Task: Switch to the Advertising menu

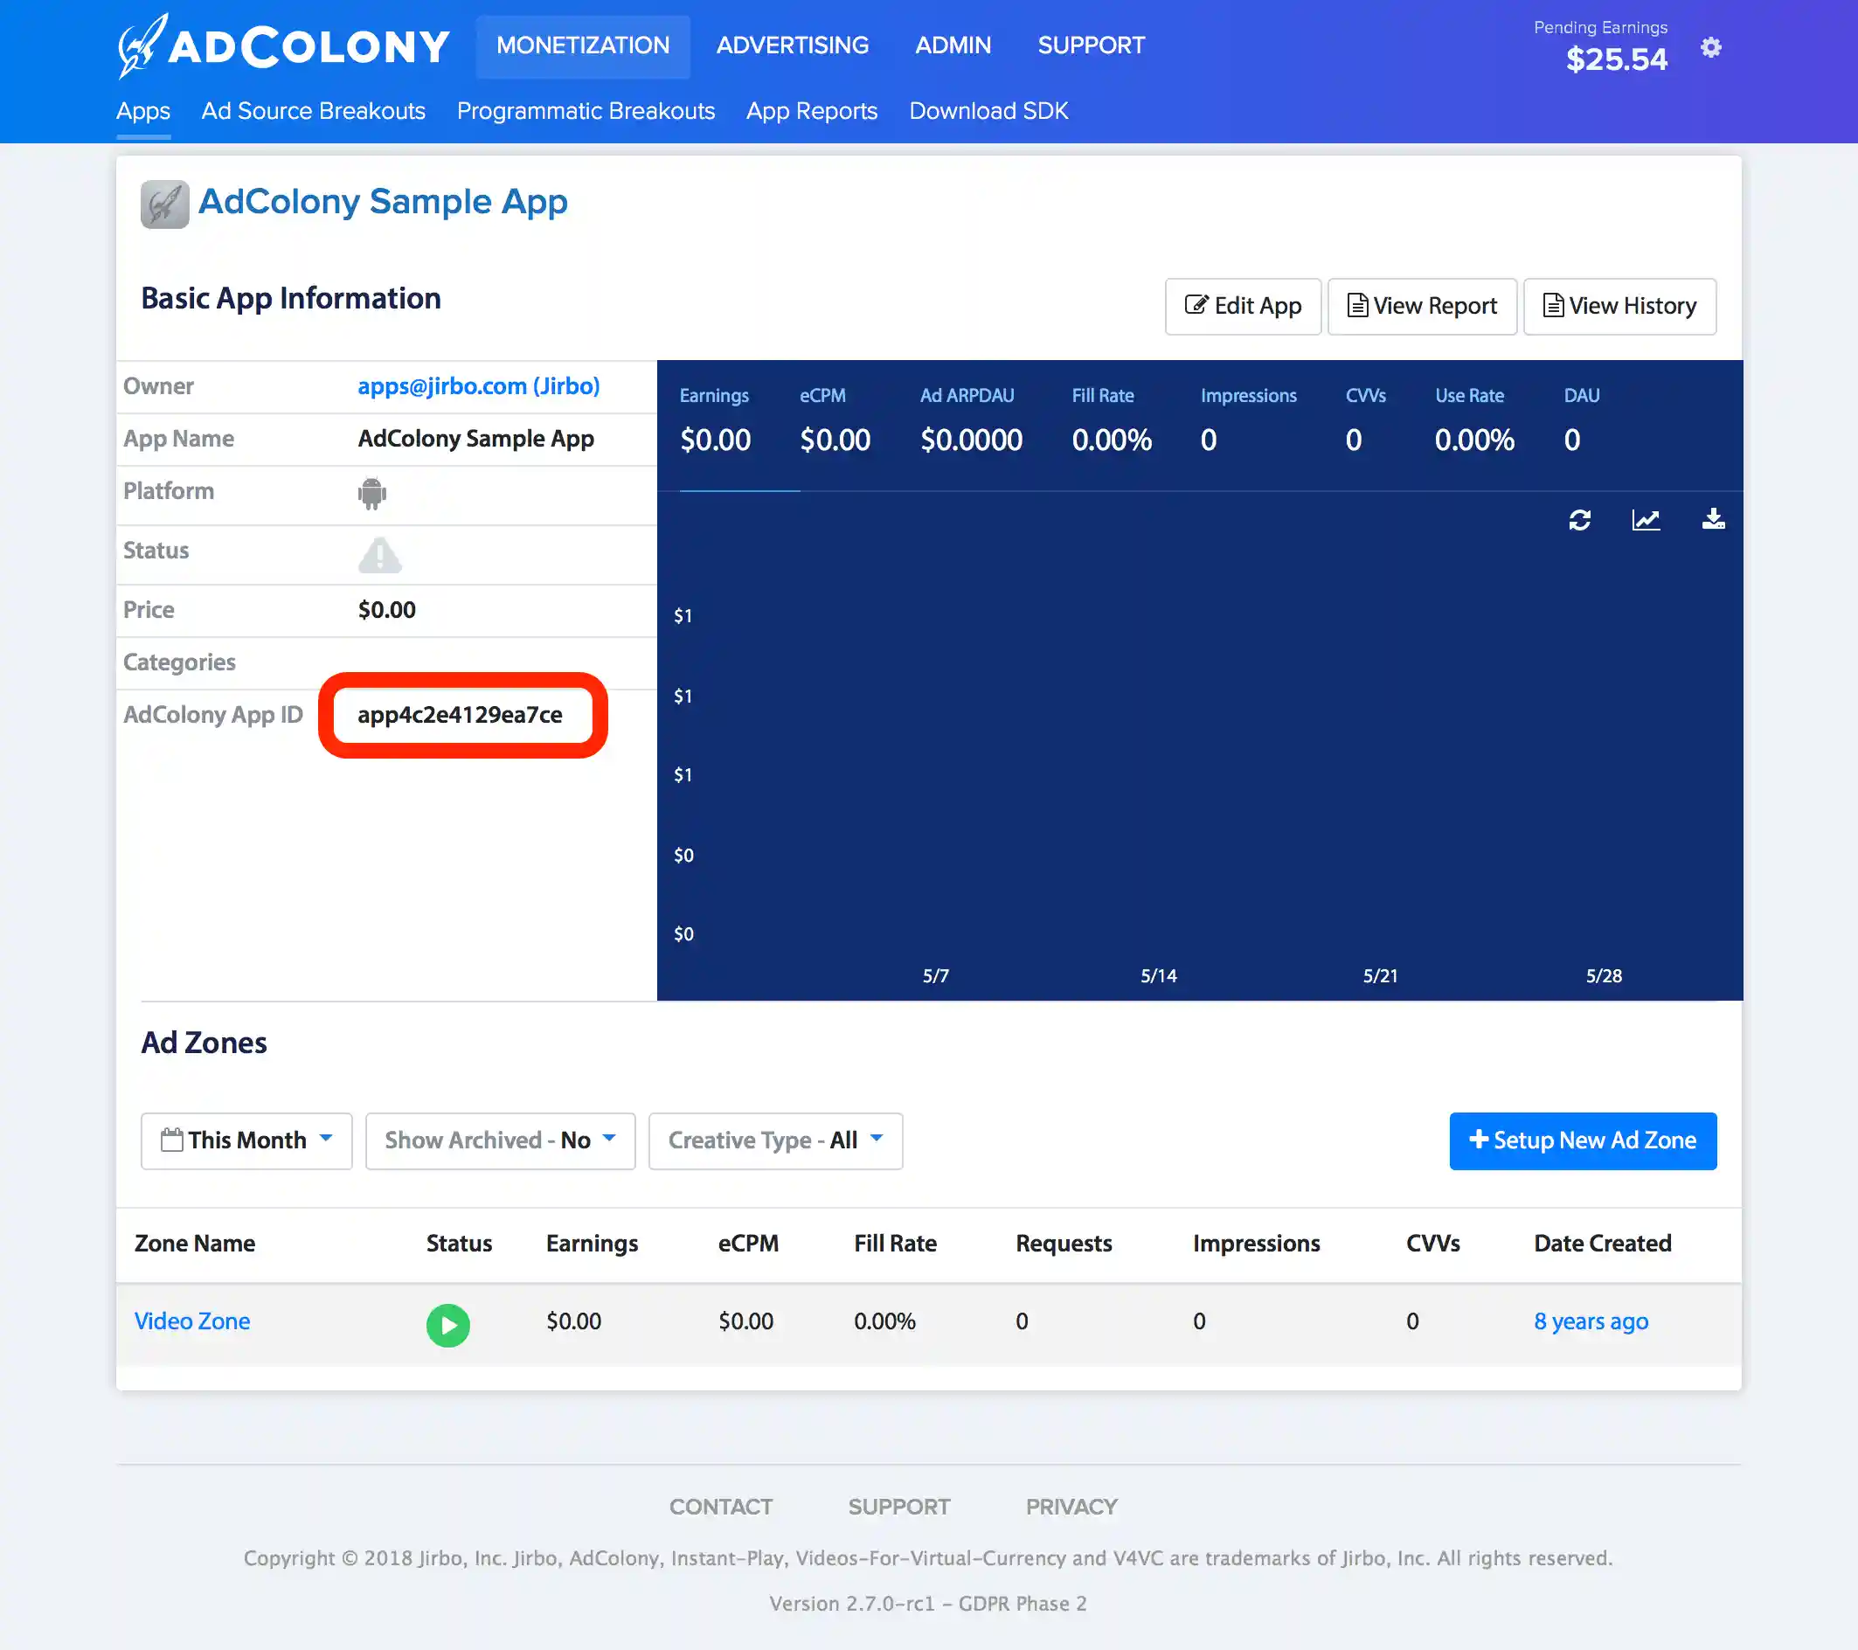Action: pos(792,45)
